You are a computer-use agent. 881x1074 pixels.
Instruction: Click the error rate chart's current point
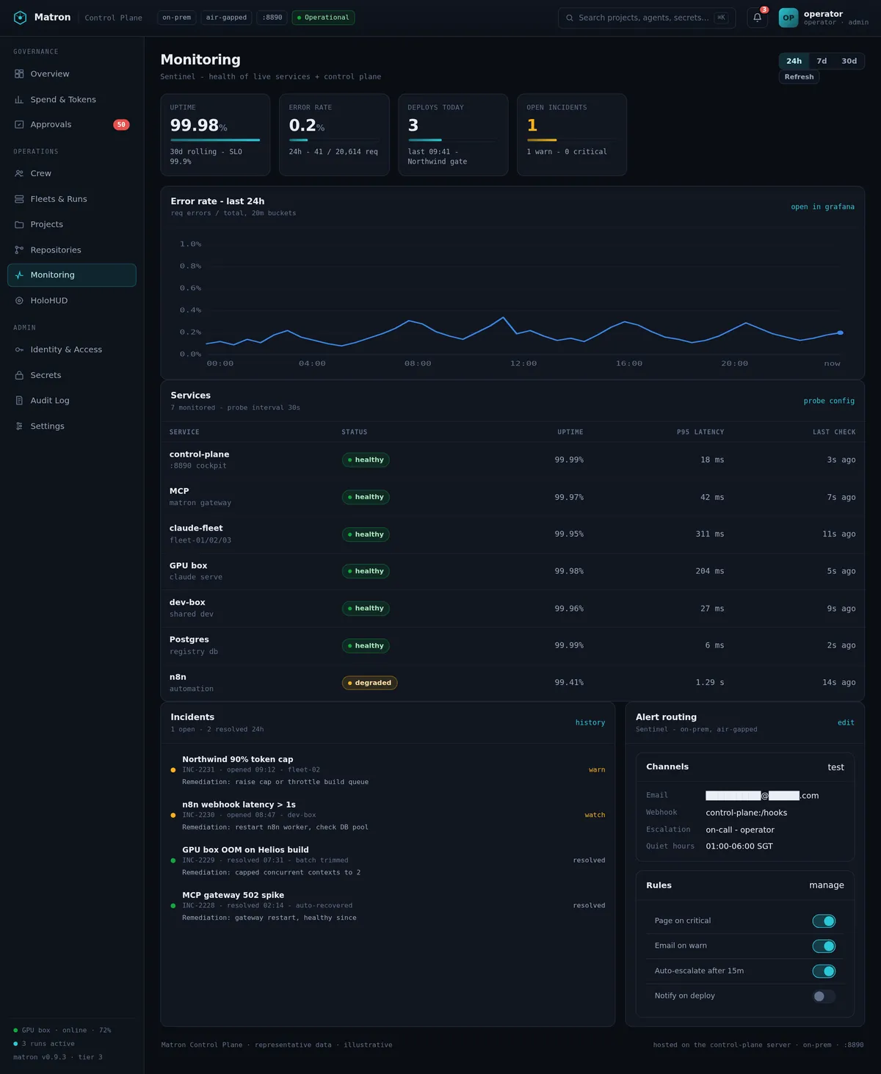841,333
